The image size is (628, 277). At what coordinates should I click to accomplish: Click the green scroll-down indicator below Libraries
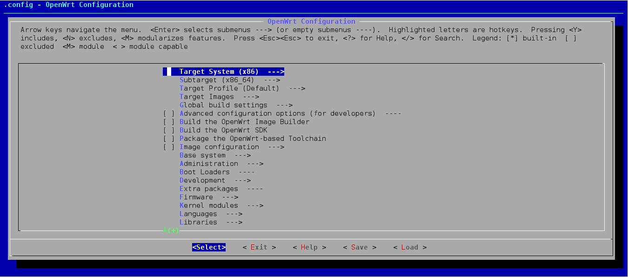click(x=171, y=230)
